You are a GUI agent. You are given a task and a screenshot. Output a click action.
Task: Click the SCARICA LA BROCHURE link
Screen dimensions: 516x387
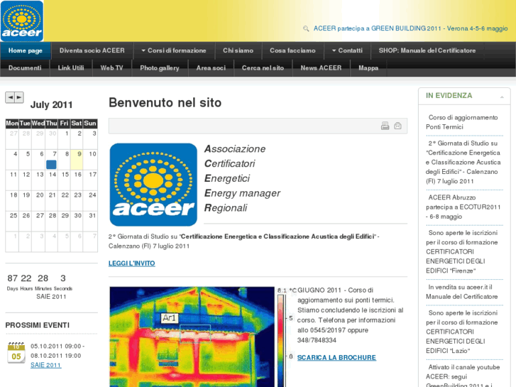[x=336, y=358]
